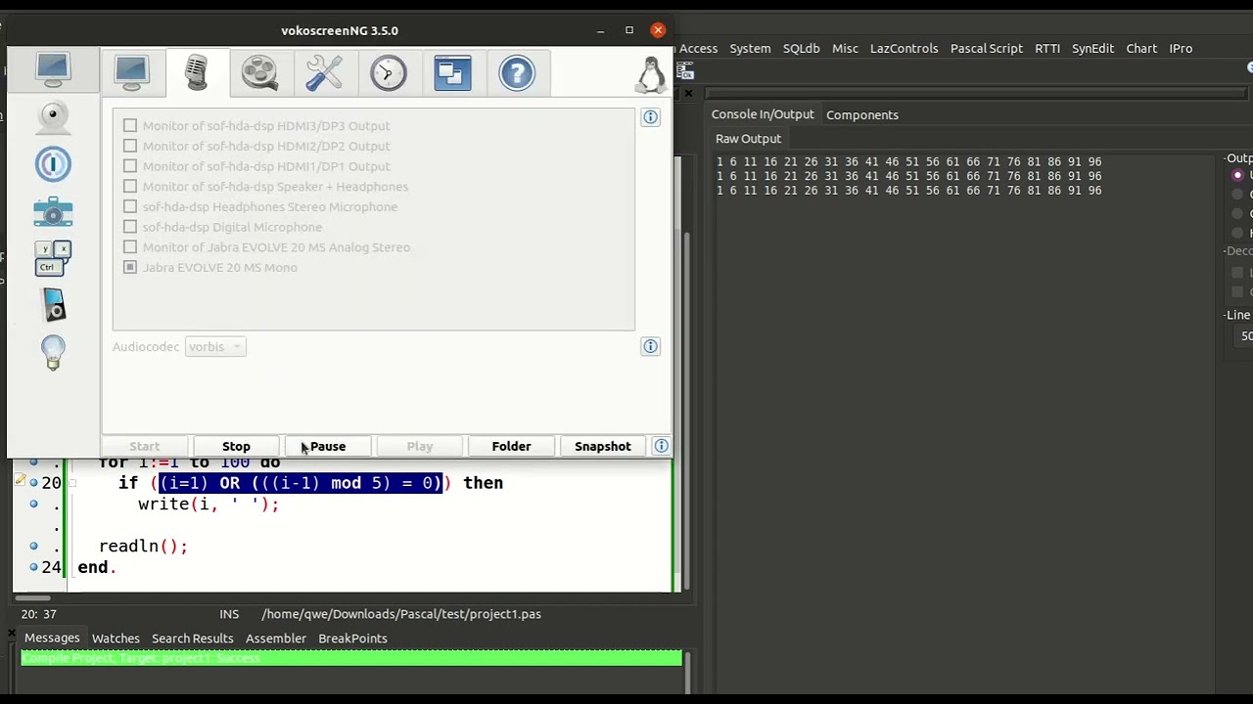The width and height of the screenshot is (1253, 704).
Task: Open the Watches tab
Action: pos(116,638)
